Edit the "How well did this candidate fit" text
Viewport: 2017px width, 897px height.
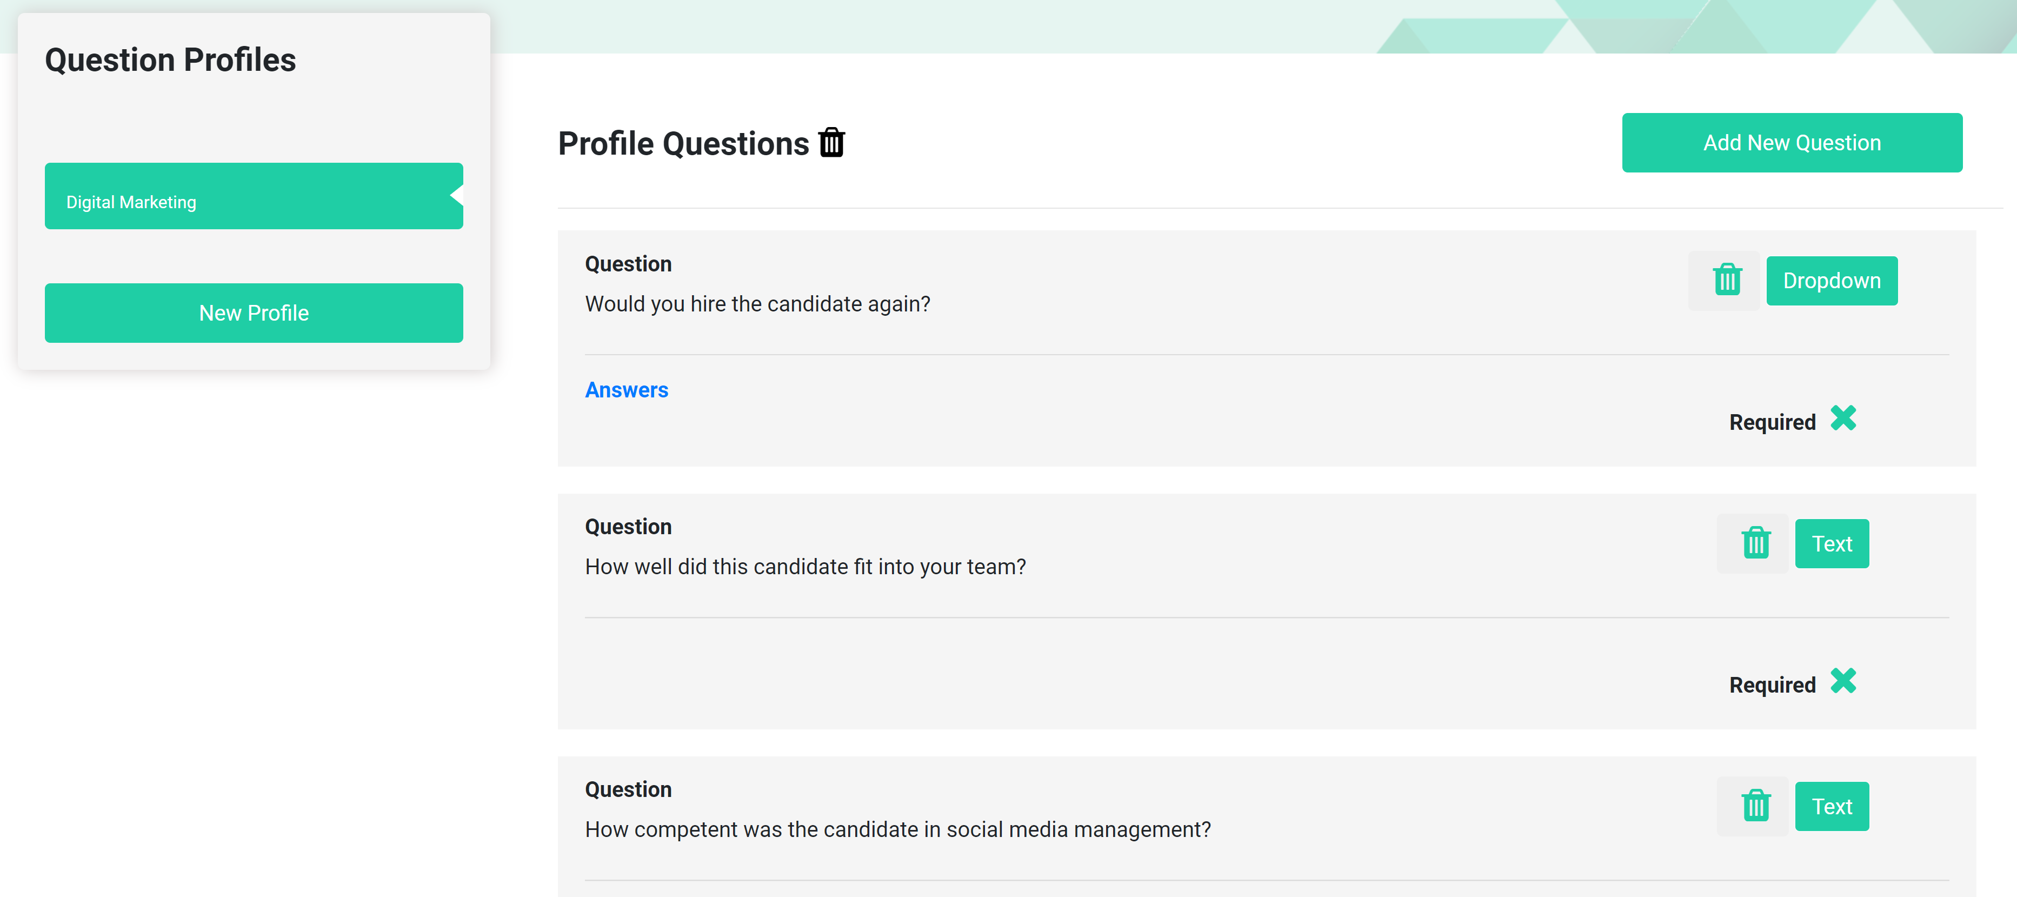805,567
